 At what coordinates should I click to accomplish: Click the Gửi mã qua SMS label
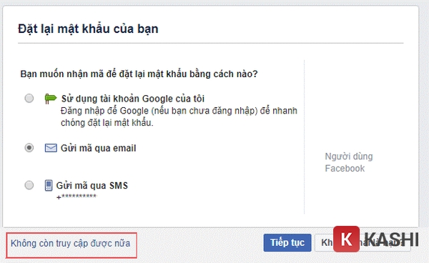pyautogui.click(x=92, y=186)
